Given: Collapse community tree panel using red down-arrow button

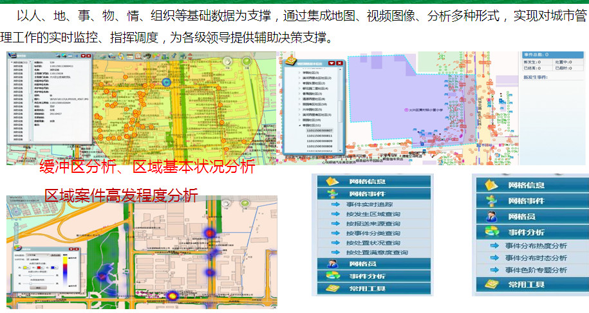Looking at the screenshot, I should point(332,63).
